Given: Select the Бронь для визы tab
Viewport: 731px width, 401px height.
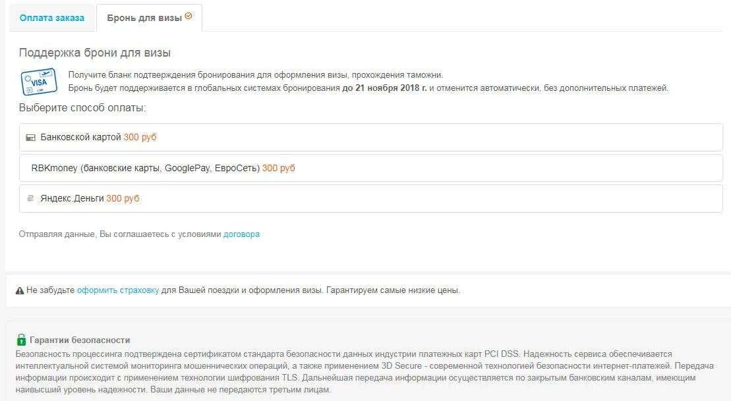Looking at the screenshot, I should [x=149, y=18].
